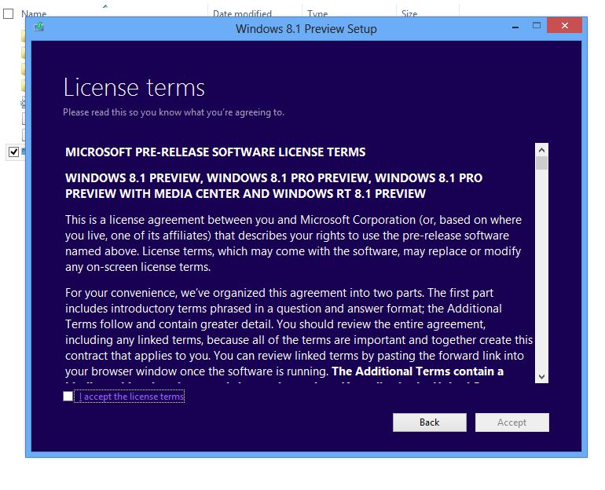This screenshot has width=605, height=490.
Task: Click the 'I accept the license terms' label
Action: (131, 397)
